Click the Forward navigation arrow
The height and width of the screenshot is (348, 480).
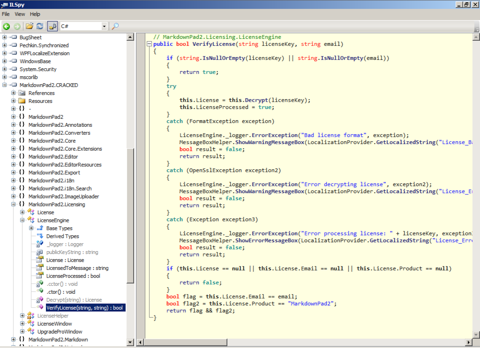coord(17,26)
